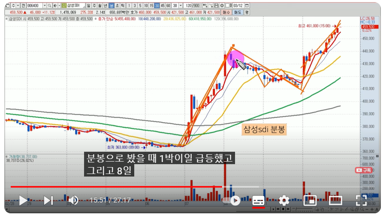Click the 120/900 candle count field

point(192,6)
